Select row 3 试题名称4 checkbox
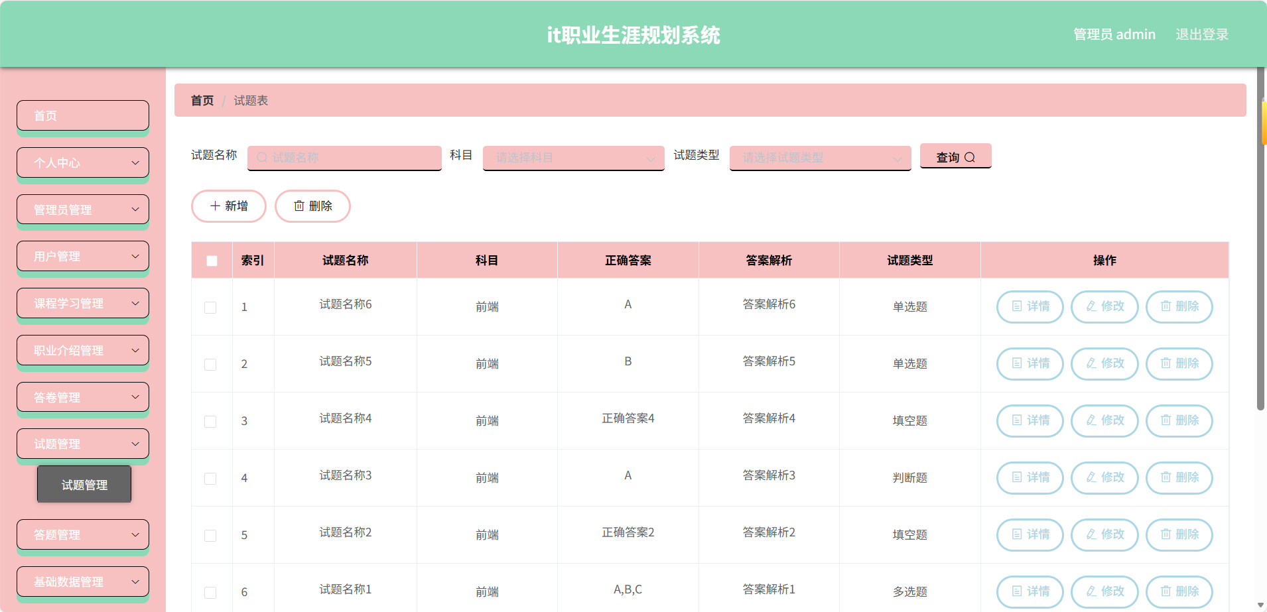This screenshot has width=1267, height=612. (210, 422)
